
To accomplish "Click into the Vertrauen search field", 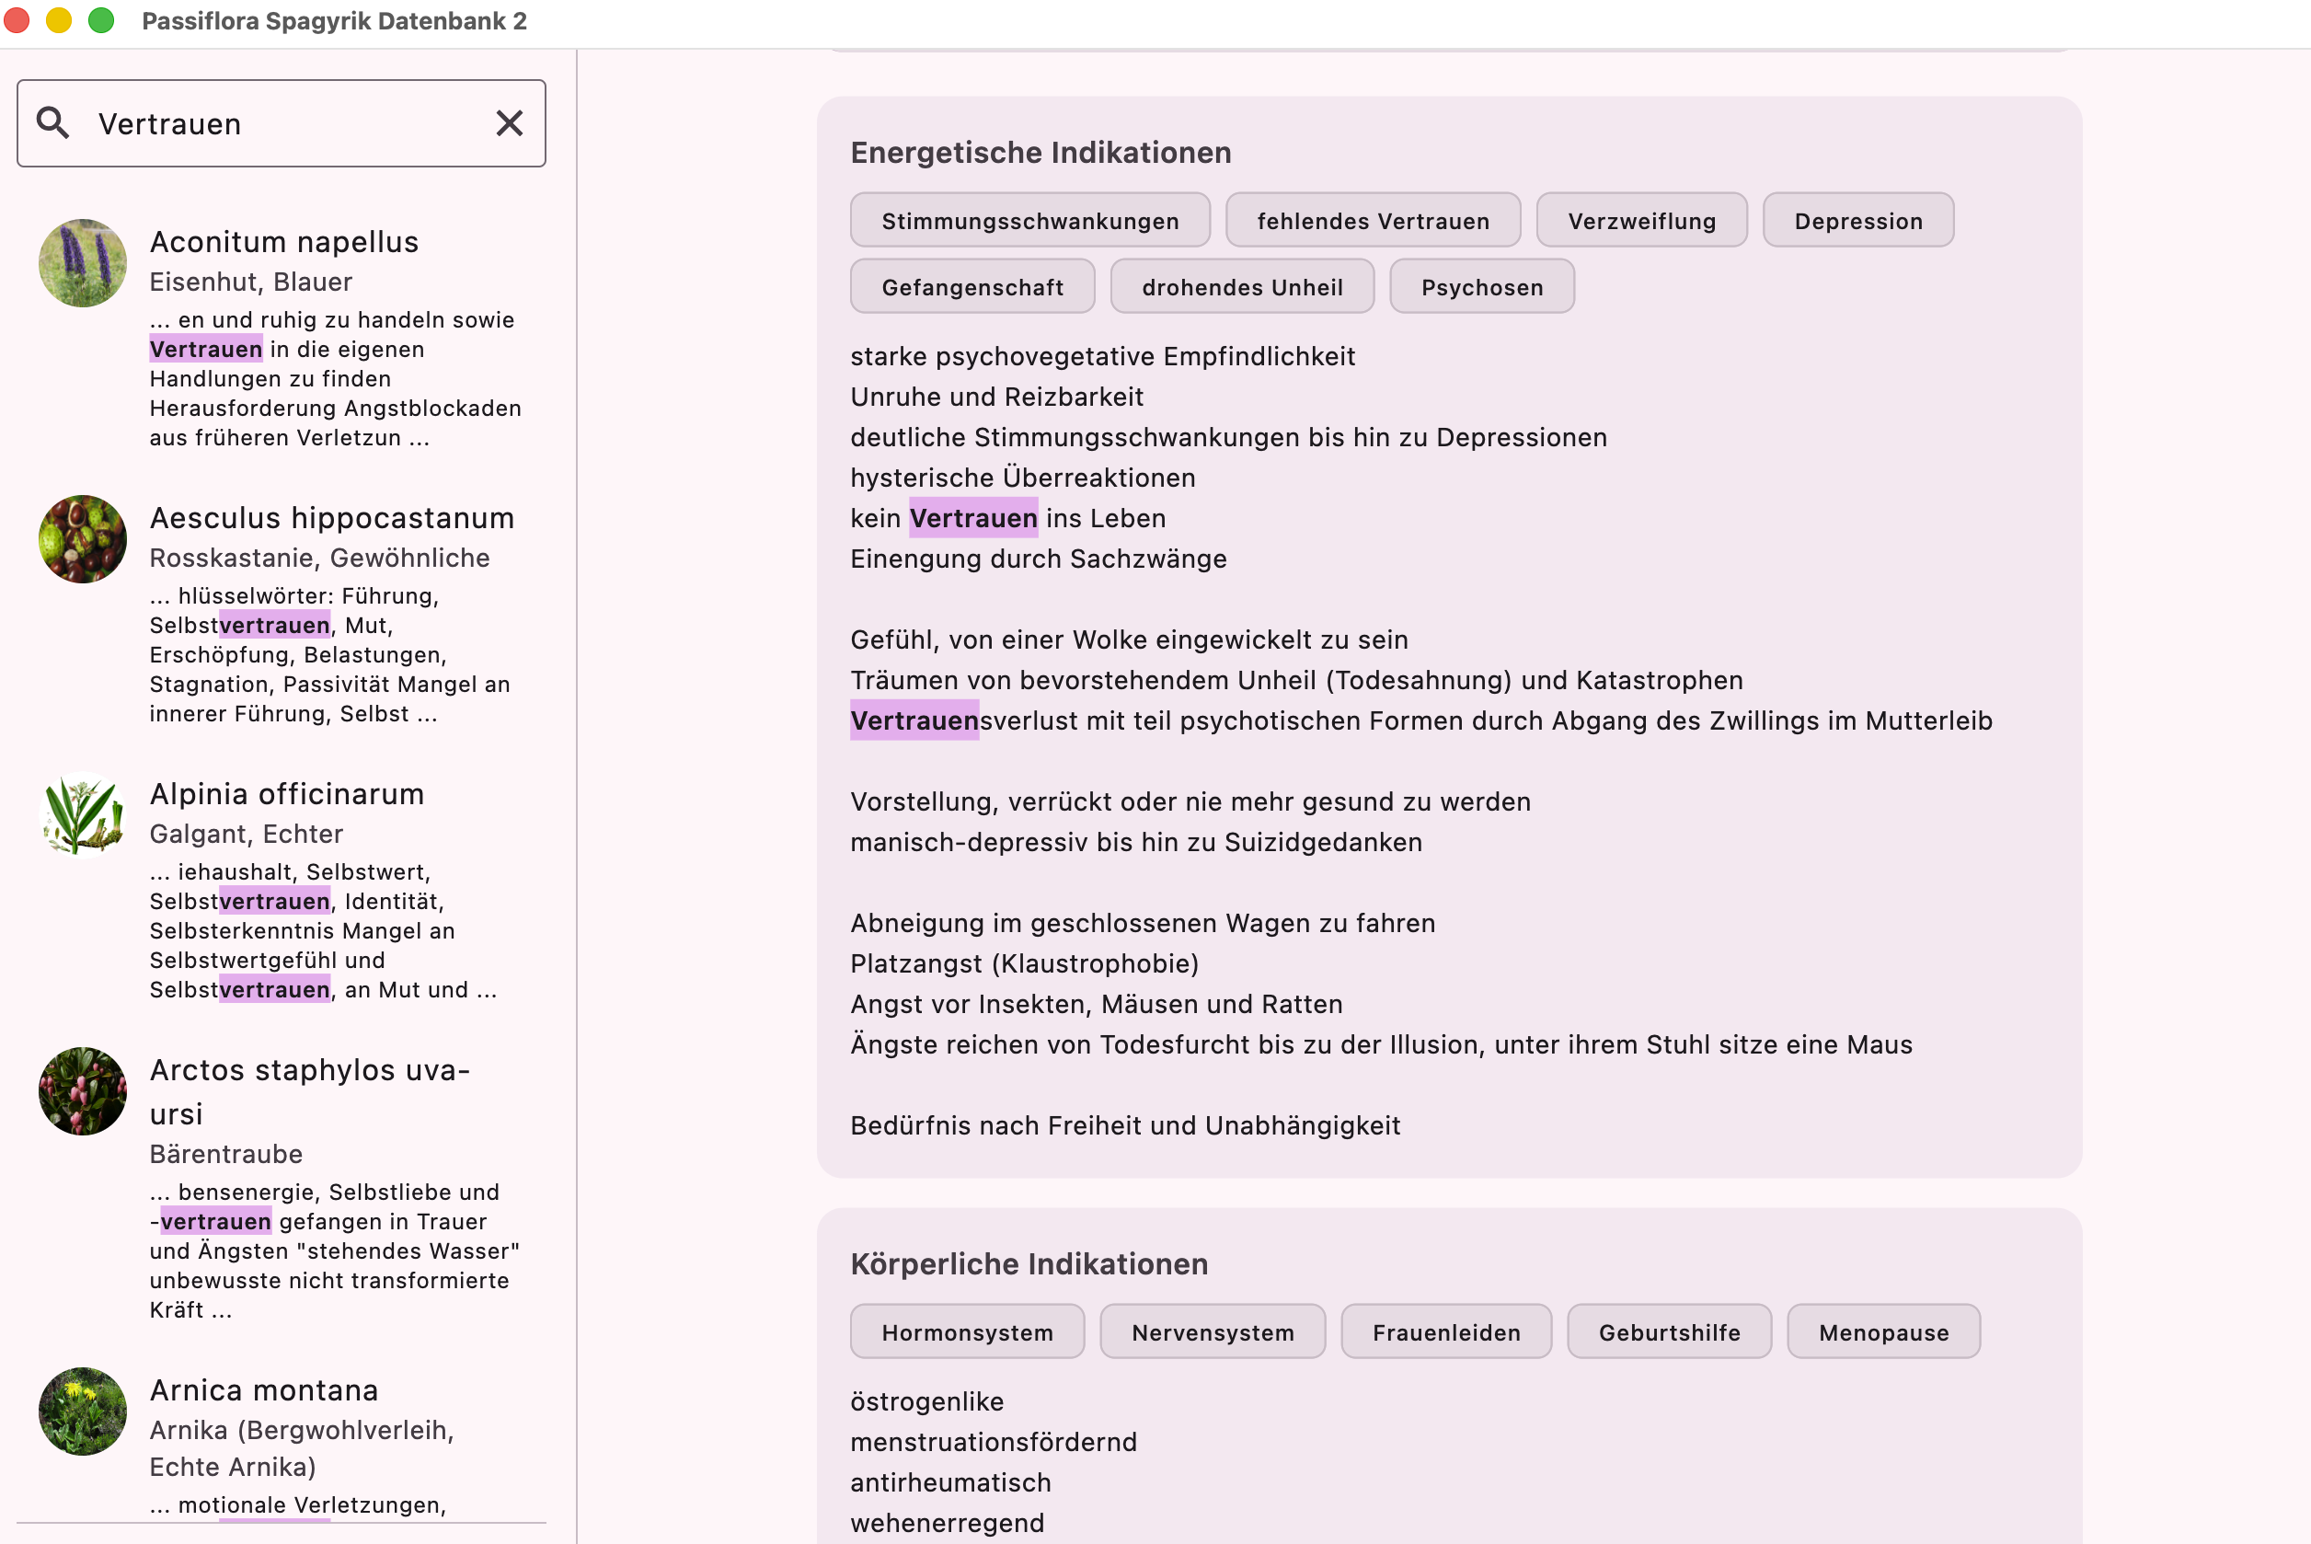I will tap(285, 124).
